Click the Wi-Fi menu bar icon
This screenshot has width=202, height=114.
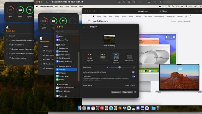[182, 6]
